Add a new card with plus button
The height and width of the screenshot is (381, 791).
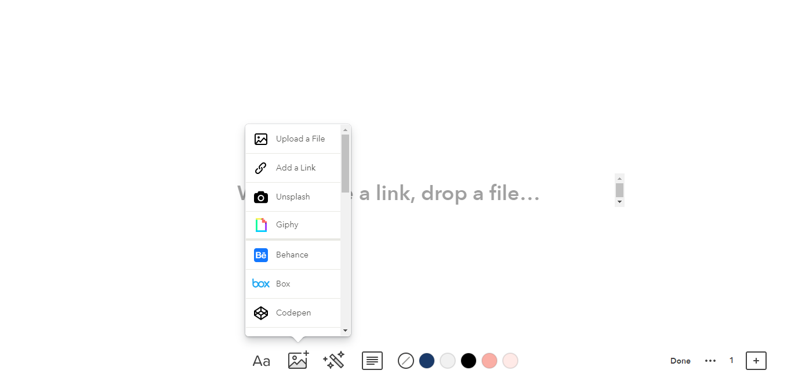[x=756, y=361]
